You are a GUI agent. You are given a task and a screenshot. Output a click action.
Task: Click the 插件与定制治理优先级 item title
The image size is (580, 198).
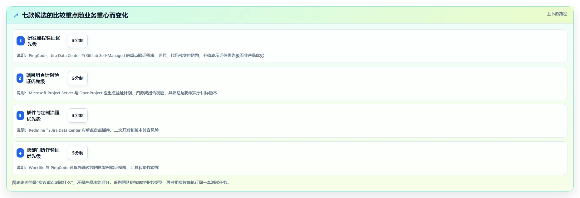pyautogui.click(x=43, y=115)
